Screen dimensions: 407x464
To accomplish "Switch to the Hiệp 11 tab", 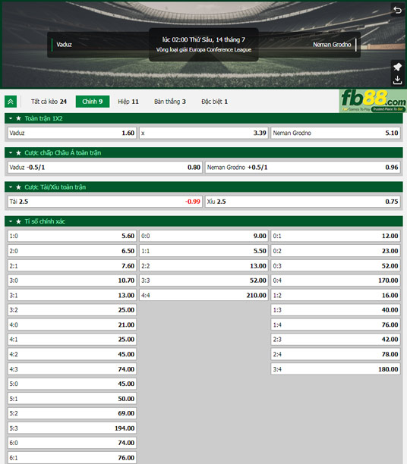I will click(x=128, y=102).
